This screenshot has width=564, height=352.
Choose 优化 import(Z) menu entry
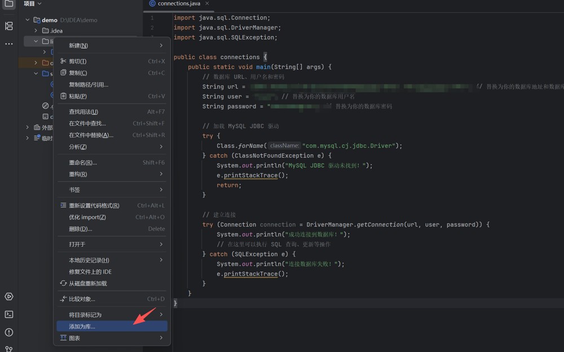click(112, 217)
